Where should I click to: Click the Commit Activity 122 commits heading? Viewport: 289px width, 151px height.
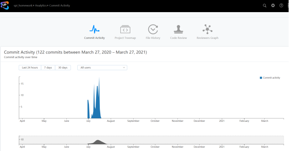click(76, 52)
